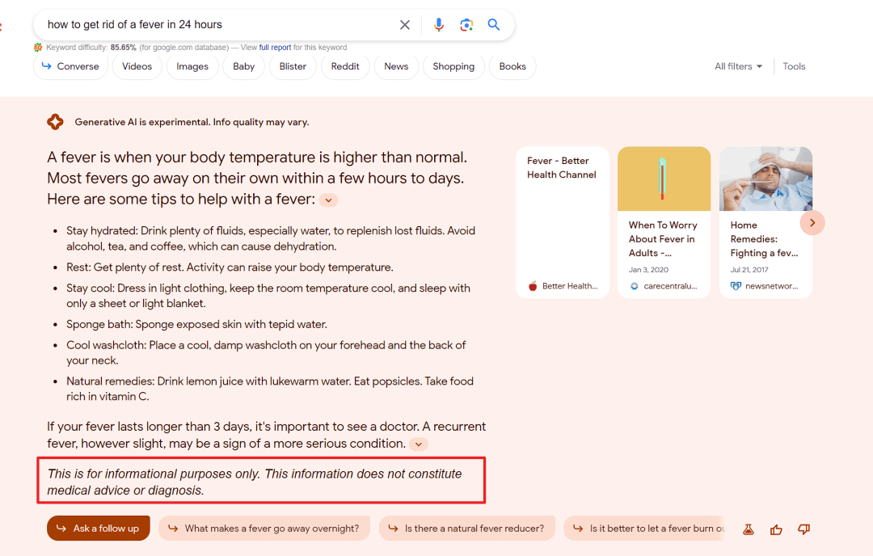Switch to Shopping results
The image size is (873, 556).
coord(453,66)
